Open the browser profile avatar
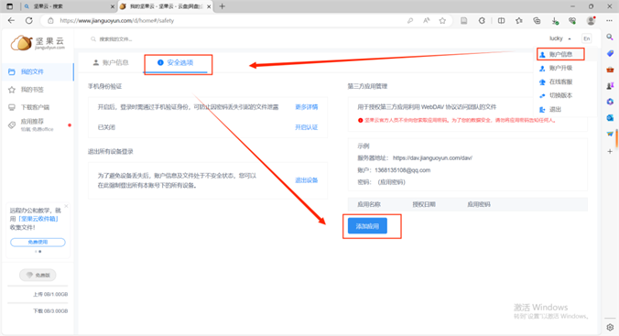 (591, 20)
